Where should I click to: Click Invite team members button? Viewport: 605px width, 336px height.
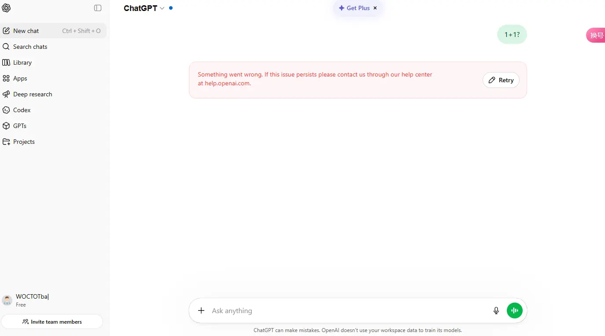pos(52,321)
